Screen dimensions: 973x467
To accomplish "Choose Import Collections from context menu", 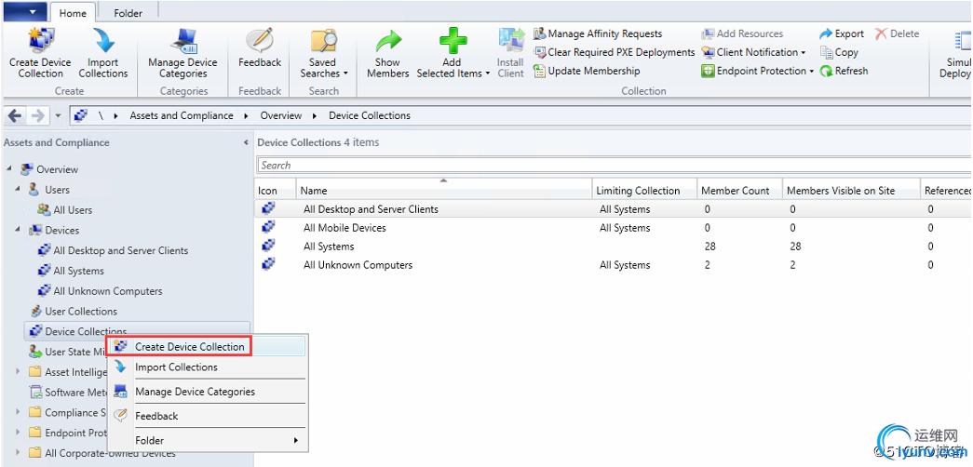I will click(208, 367).
